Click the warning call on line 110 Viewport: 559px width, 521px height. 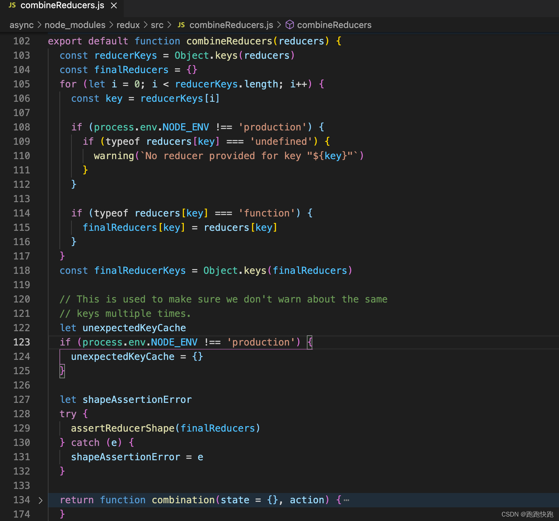(x=113, y=156)
